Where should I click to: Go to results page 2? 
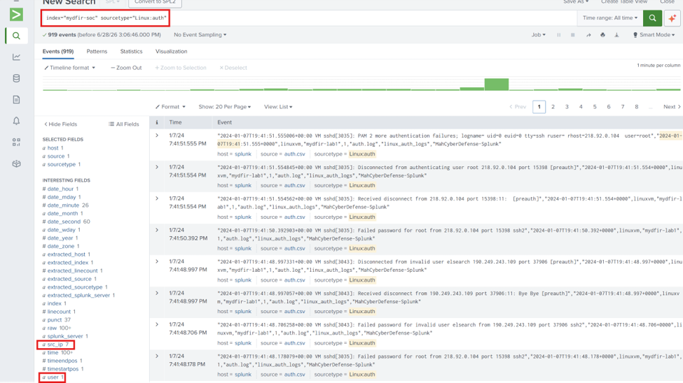point(553,106)
